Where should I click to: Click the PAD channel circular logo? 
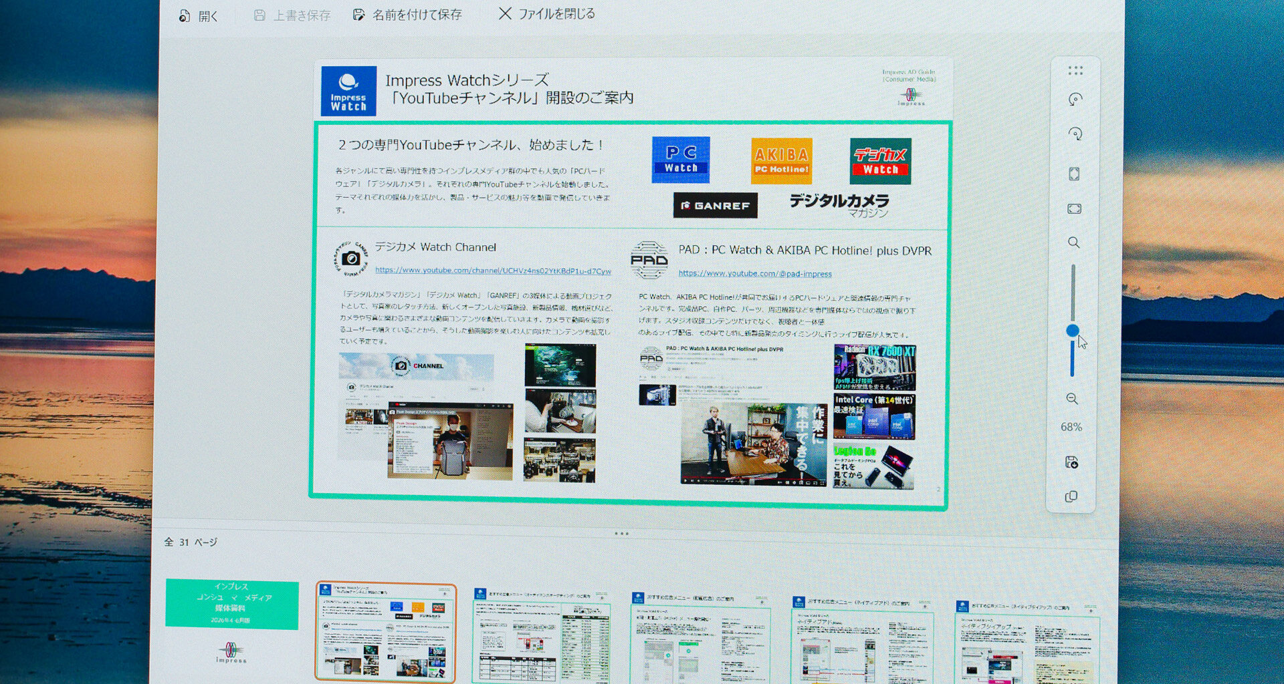pyautogui.click(x=649, y=261)
